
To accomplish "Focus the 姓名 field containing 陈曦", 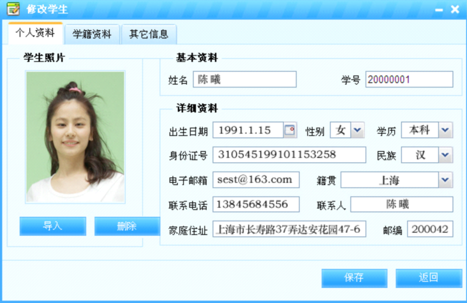I will tap(244, 79).
